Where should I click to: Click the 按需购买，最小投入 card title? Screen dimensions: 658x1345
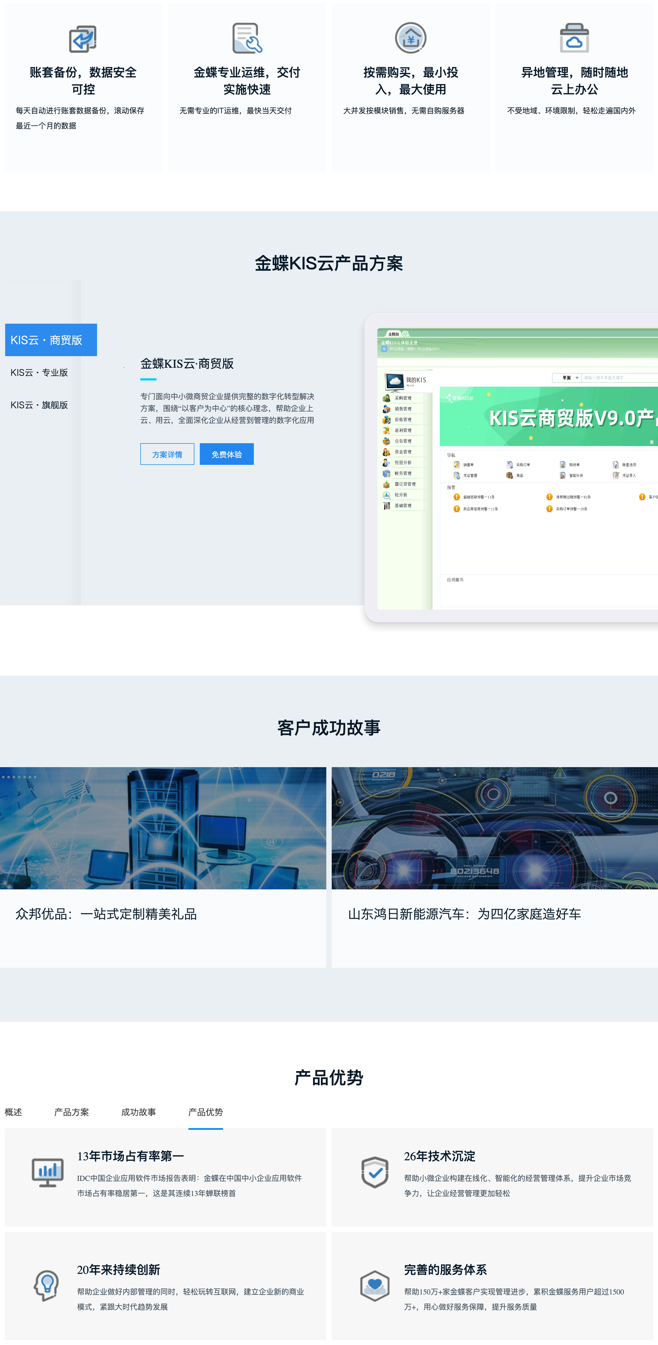point(411,80)
